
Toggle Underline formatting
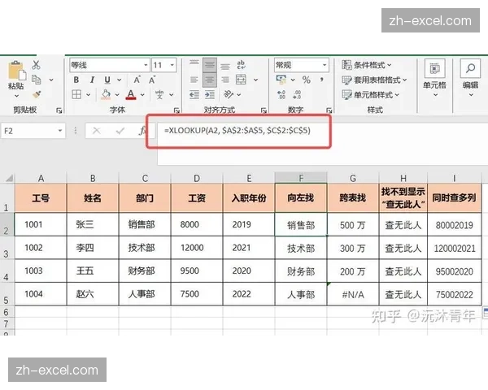(x=107, y=80)
